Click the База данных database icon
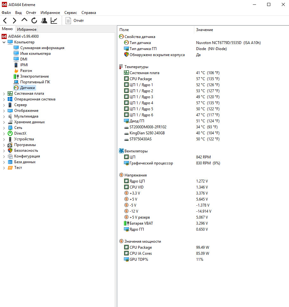 pos(10,162)
